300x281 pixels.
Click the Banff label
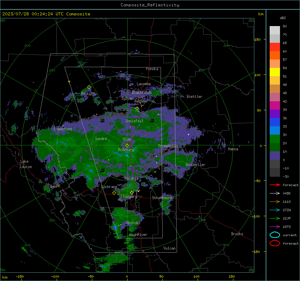(55, 186)
